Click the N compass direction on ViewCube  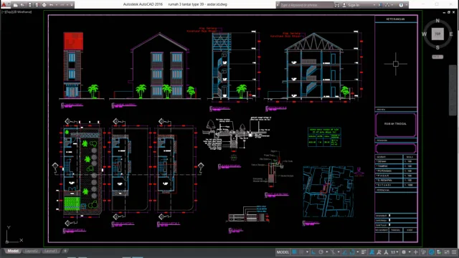point(437,21)
